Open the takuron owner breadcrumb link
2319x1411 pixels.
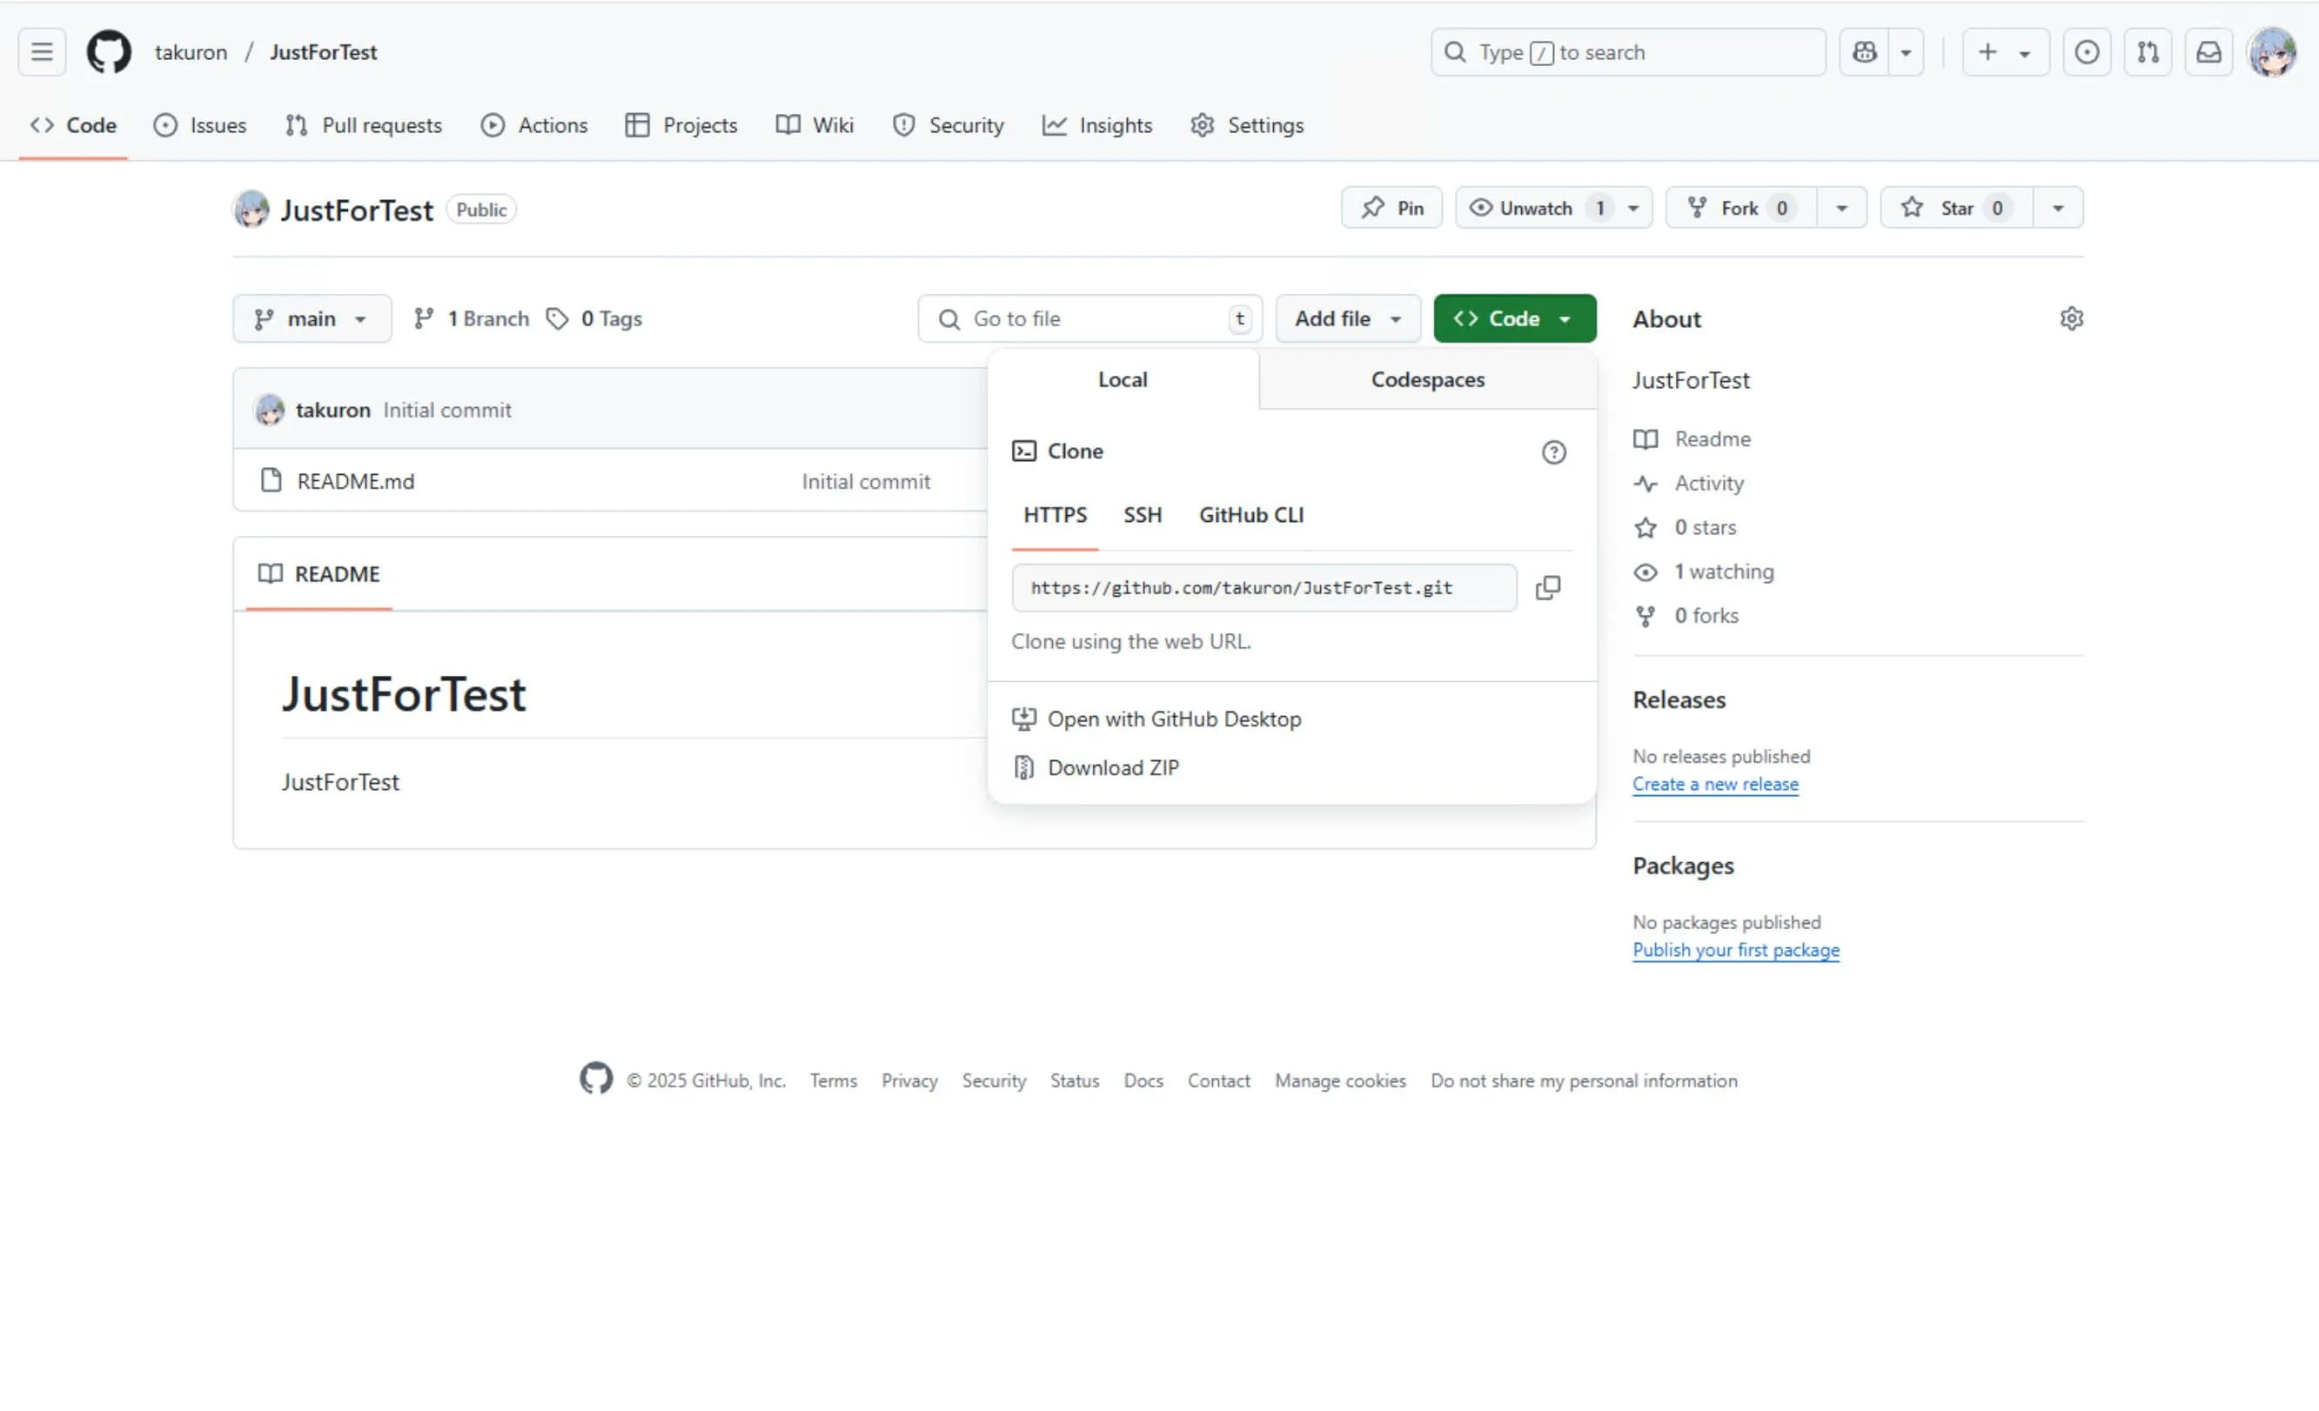point(191,51)
